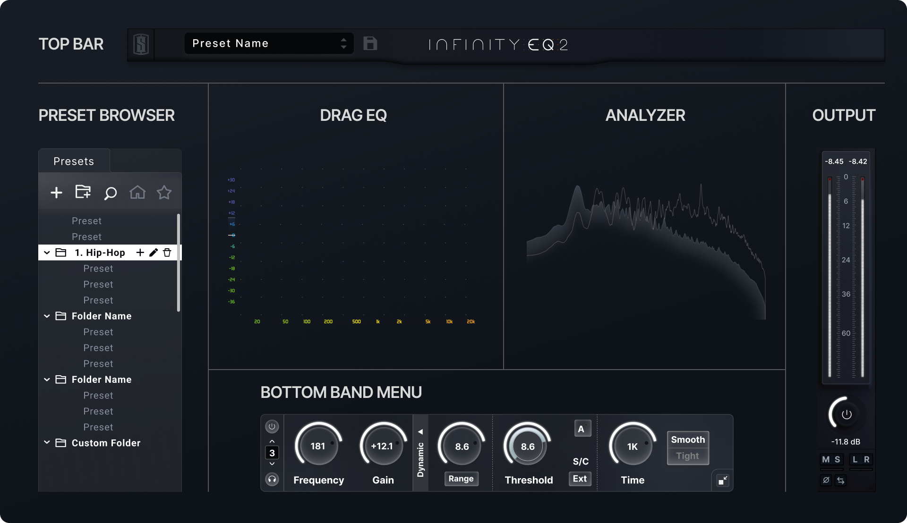907x523 pixels.
Task: Toggle the band power button
Action: (x=272, y=427)
